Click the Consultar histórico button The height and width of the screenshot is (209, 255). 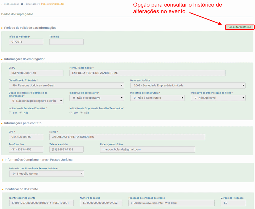[239, 27]
